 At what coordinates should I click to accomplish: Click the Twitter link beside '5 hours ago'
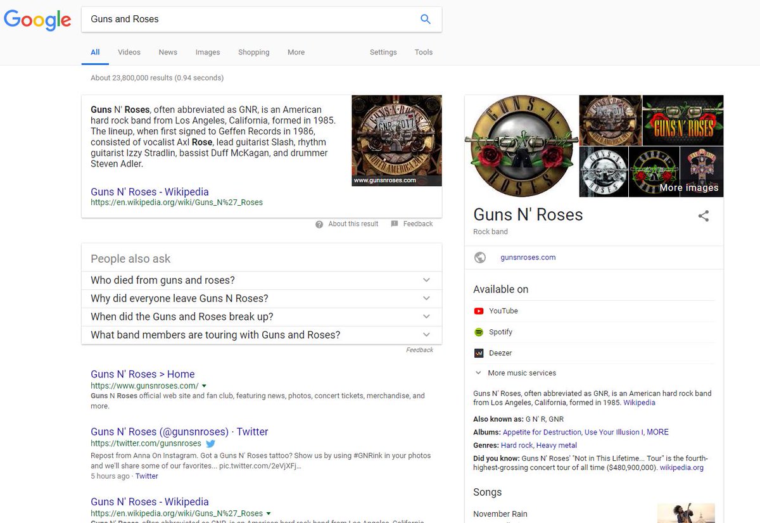point(147,476)
